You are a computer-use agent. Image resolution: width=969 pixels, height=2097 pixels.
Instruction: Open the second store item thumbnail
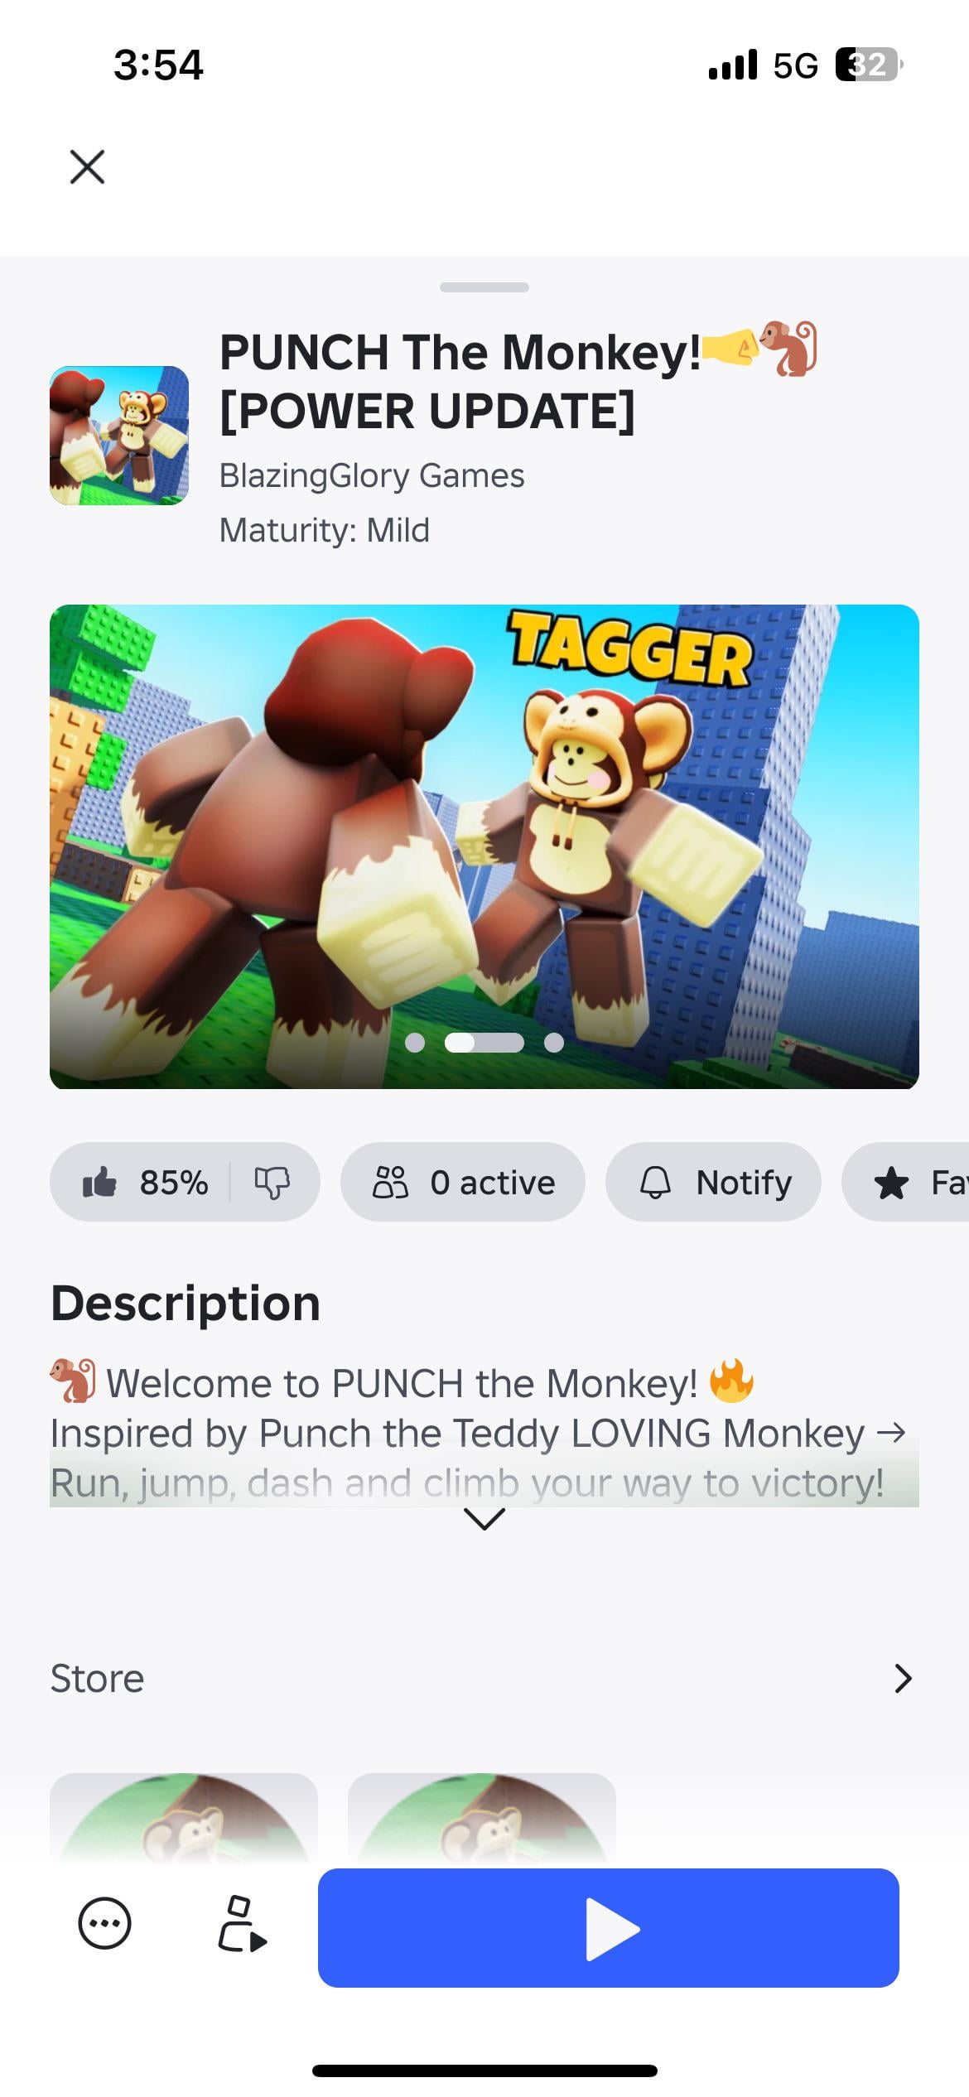click(482, 1820)
